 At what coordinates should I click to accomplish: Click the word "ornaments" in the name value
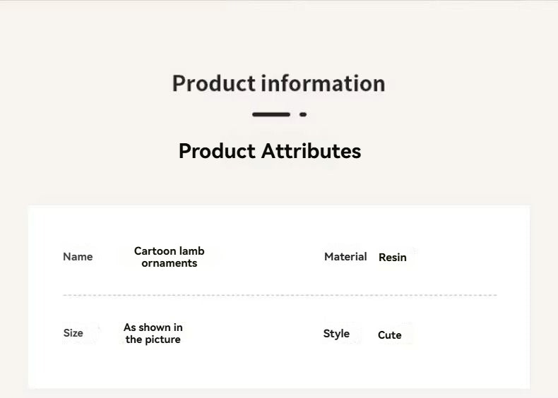point(169,263)
